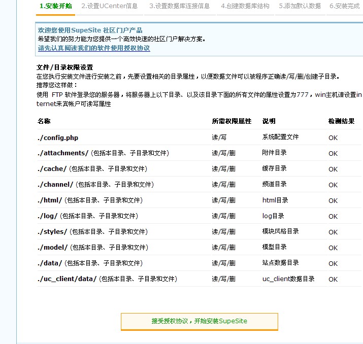The height and width of the screenshot is (344, 363).
Task: Click the 推荐您这样做： text line
Action: [57, 85]
